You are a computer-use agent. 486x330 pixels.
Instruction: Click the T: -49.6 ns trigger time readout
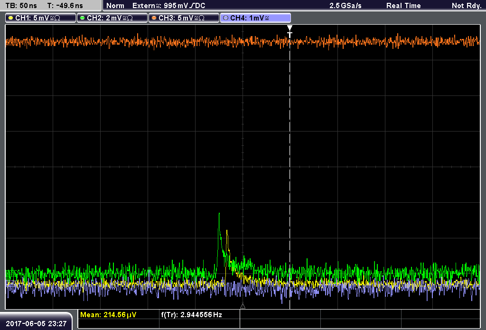(x=65, y=6)
